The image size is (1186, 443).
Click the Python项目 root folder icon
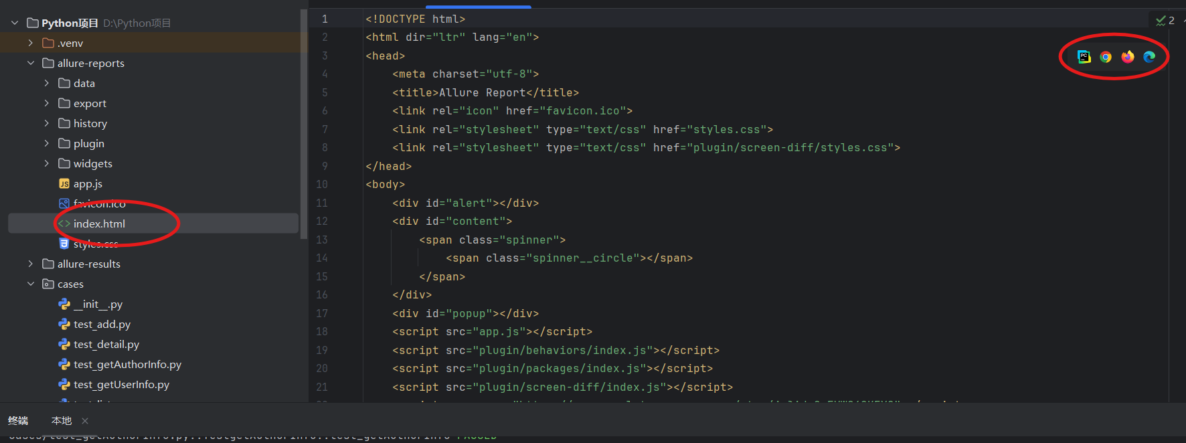[x=32, y=23]
